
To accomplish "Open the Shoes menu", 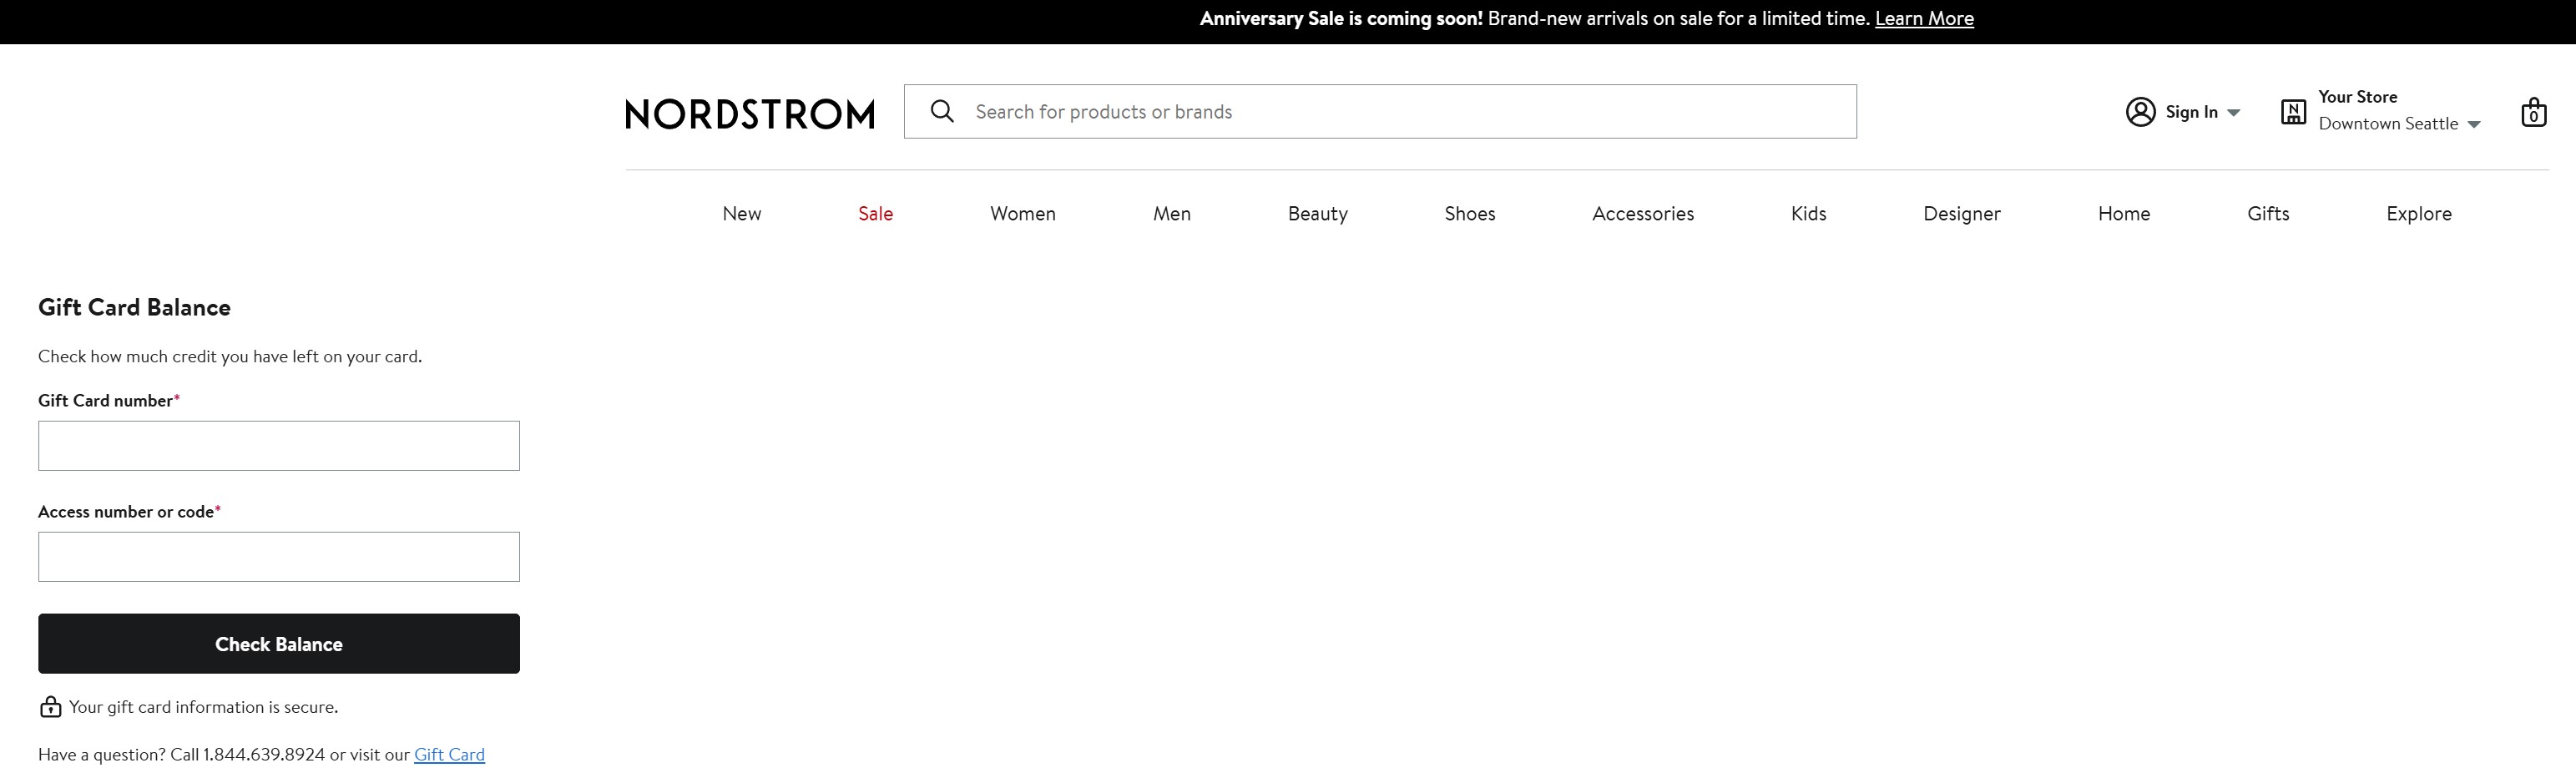I will click(1470, 213).
